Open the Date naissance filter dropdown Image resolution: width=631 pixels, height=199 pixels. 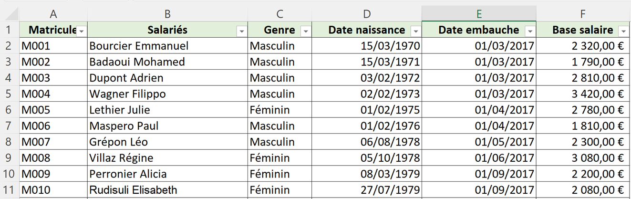416,31
